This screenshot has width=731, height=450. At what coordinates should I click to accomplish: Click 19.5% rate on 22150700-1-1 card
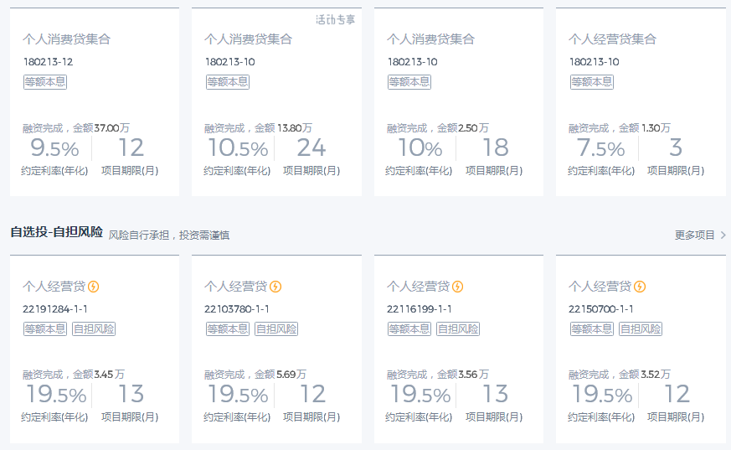(x=602, y=395)
